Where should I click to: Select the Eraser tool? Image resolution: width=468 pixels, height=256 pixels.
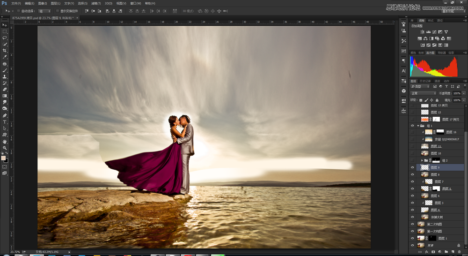coord(5,90)
